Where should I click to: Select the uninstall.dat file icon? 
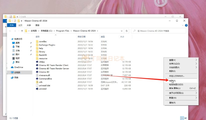[x=37, y=85]
